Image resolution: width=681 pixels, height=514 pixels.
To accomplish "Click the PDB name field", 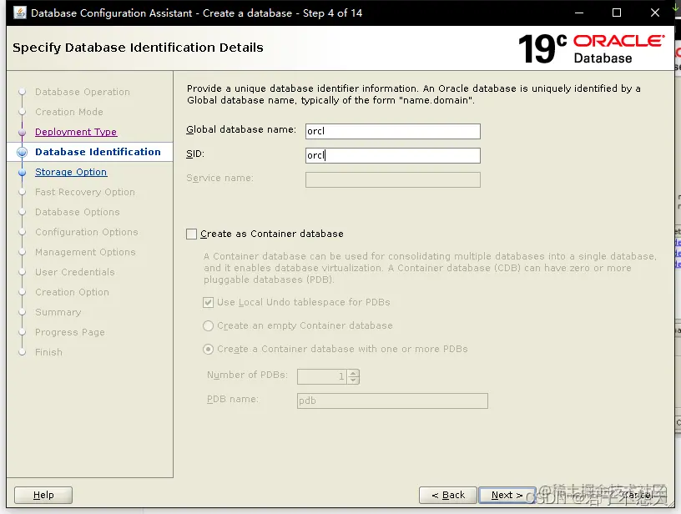I will click(x=392, y=401).
